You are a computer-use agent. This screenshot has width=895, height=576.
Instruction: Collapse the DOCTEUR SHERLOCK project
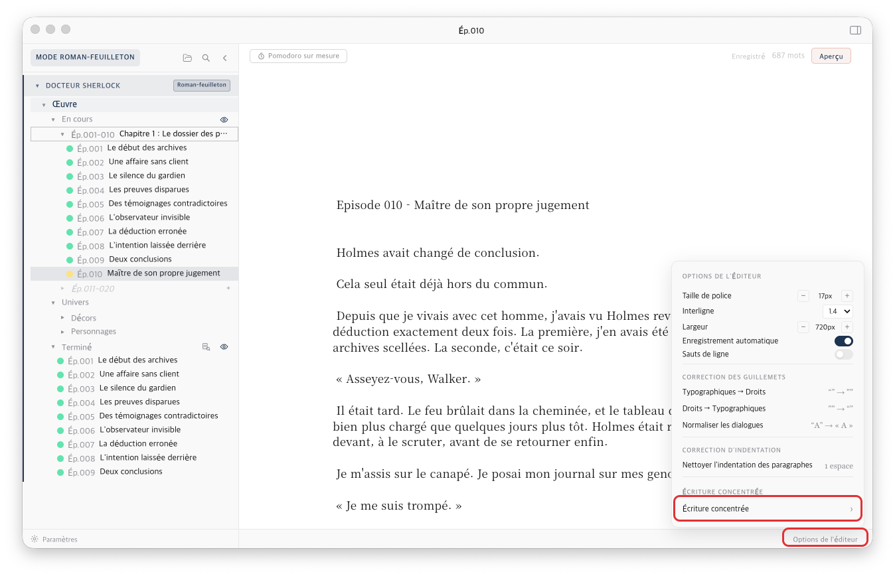[x=37, y=86]
